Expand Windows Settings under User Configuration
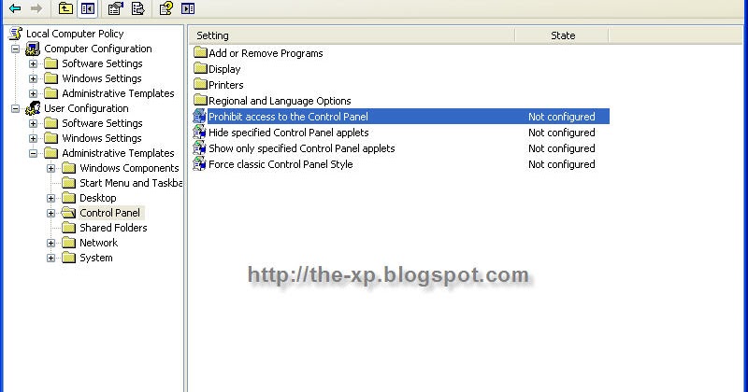This screenshot has height=392, width=748. point(33,139)
